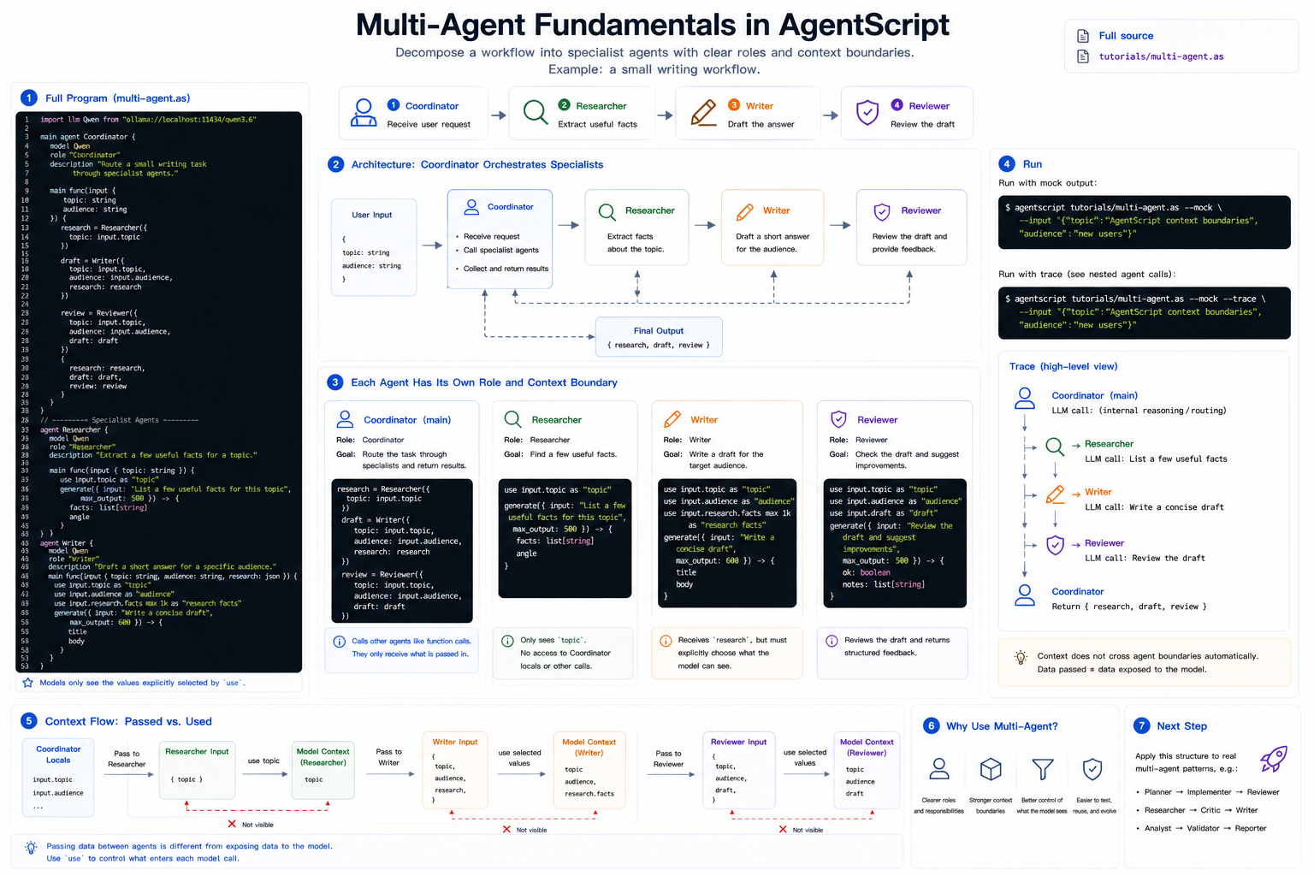Click the star icon beside 'Models only see the values'
The image size is (1314, 876).
(x=28, y=683)
